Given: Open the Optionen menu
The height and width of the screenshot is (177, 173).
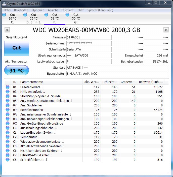Looking at the screenshot, I should point(38,10).
